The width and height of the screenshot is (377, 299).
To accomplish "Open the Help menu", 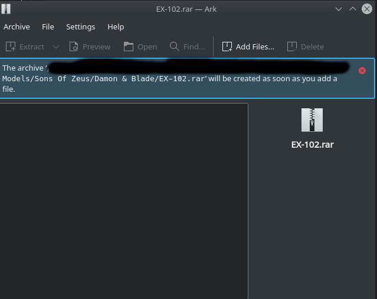I will (x=116, y=27).
